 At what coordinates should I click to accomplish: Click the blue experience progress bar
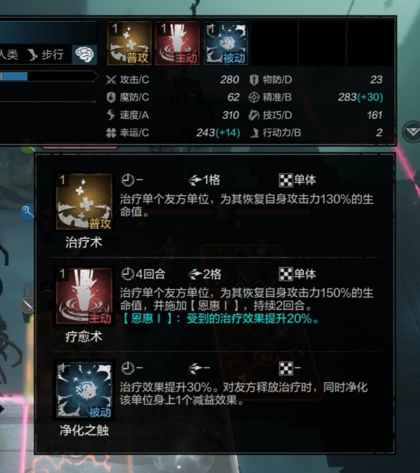(x=13, y=76)
